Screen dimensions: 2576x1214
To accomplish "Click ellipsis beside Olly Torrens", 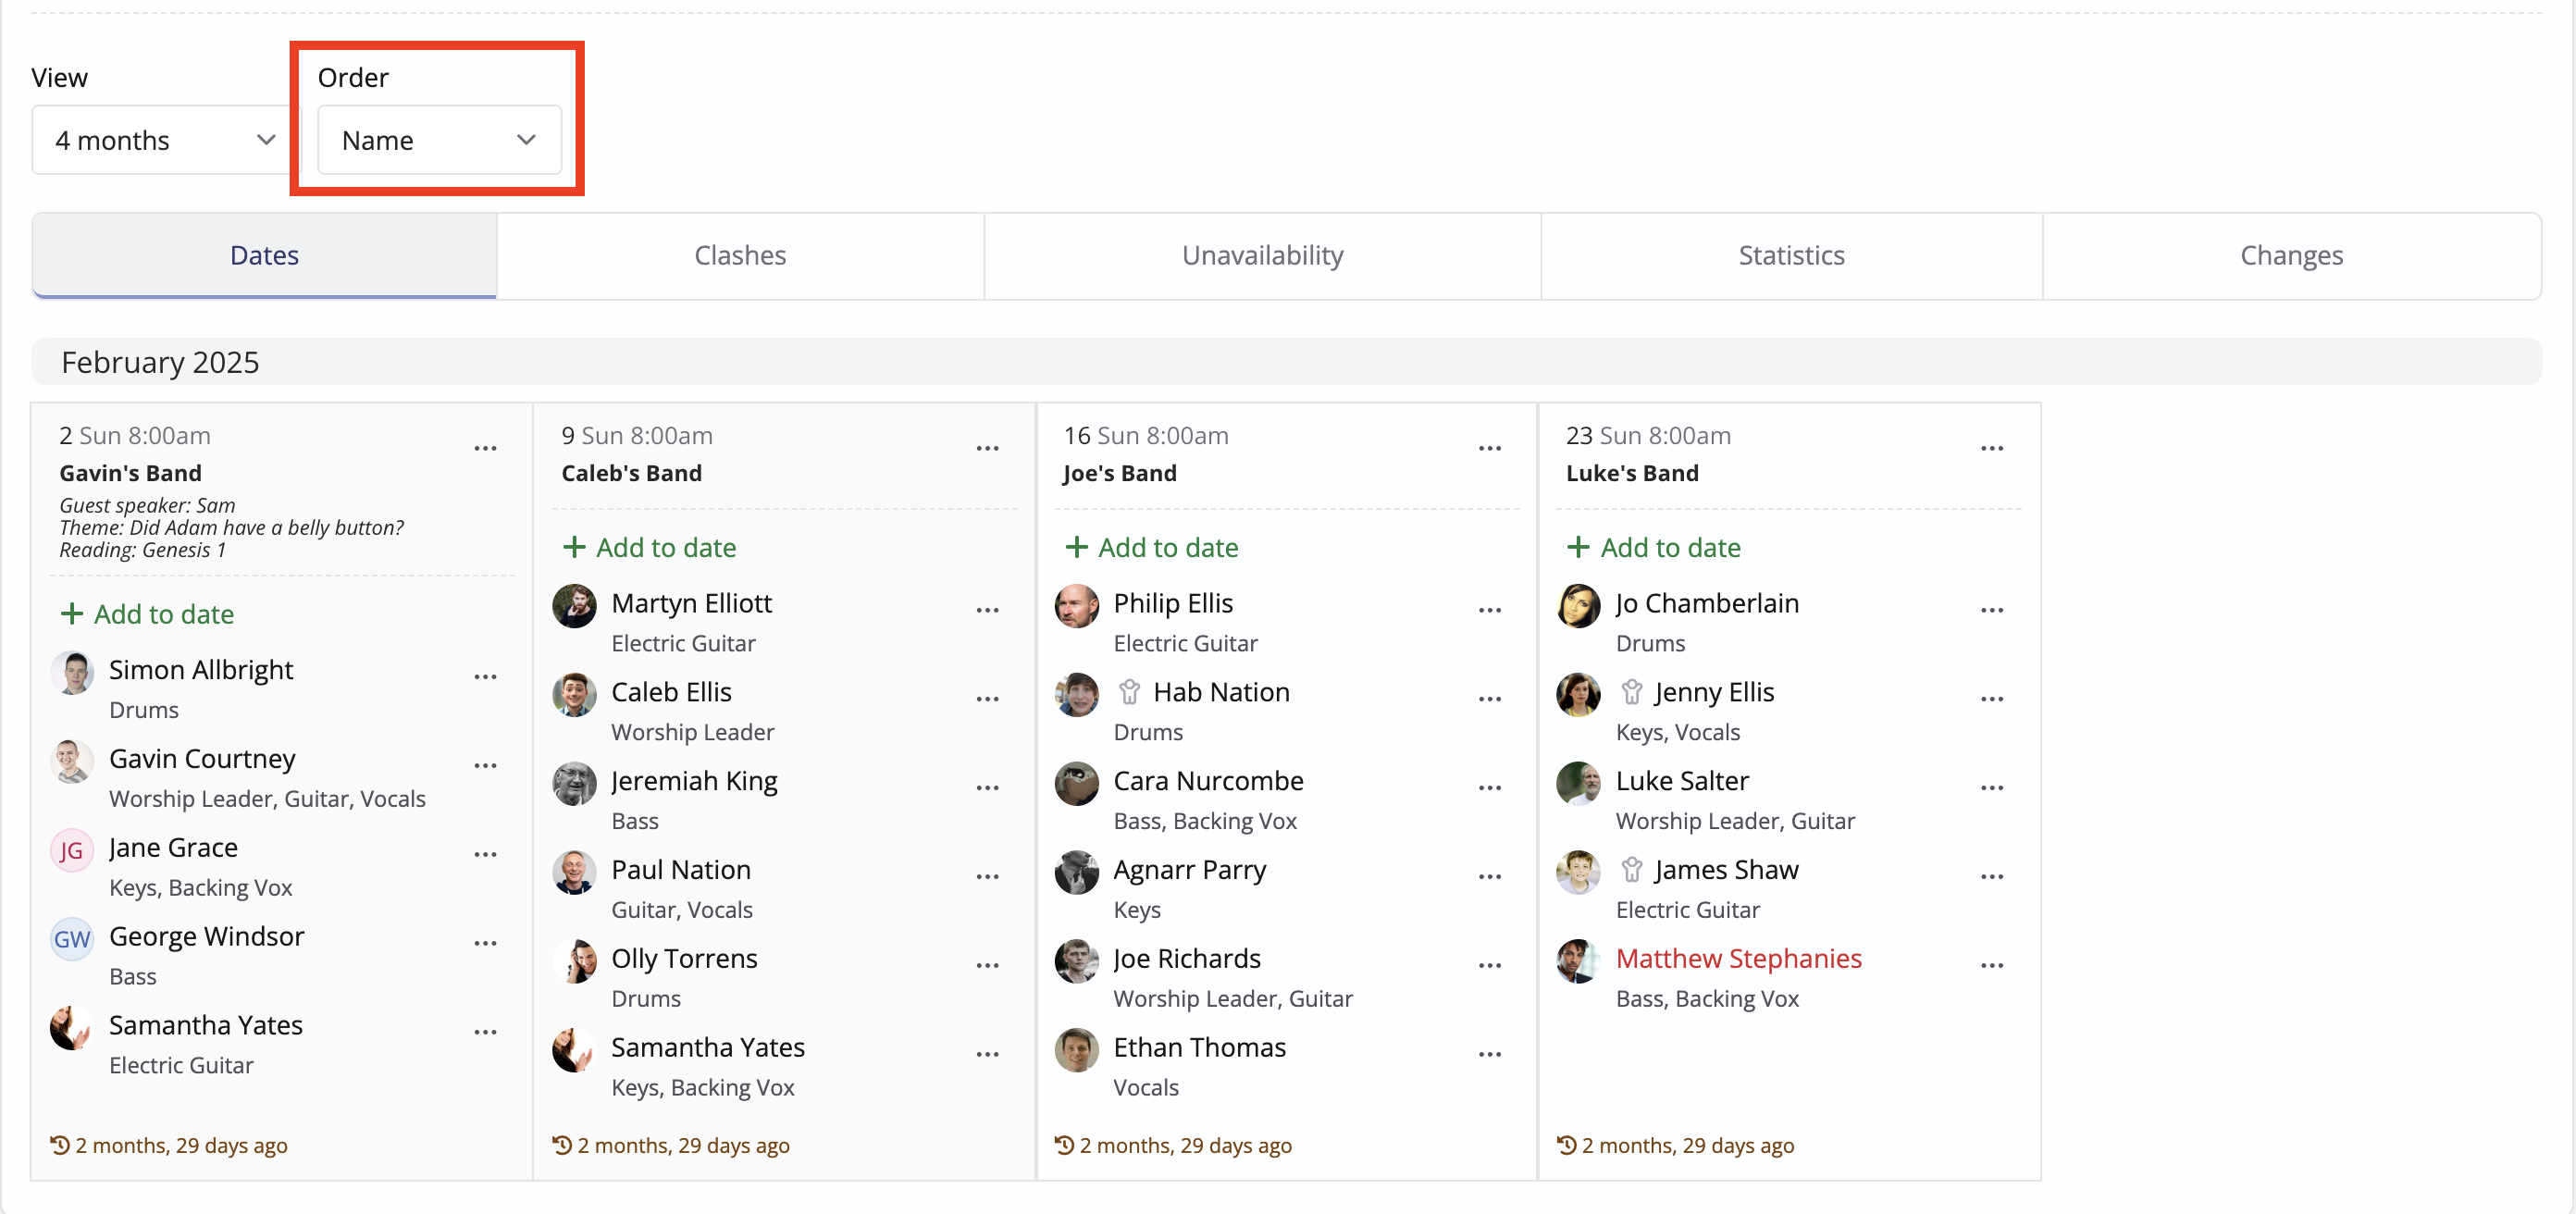I will 987,965.
